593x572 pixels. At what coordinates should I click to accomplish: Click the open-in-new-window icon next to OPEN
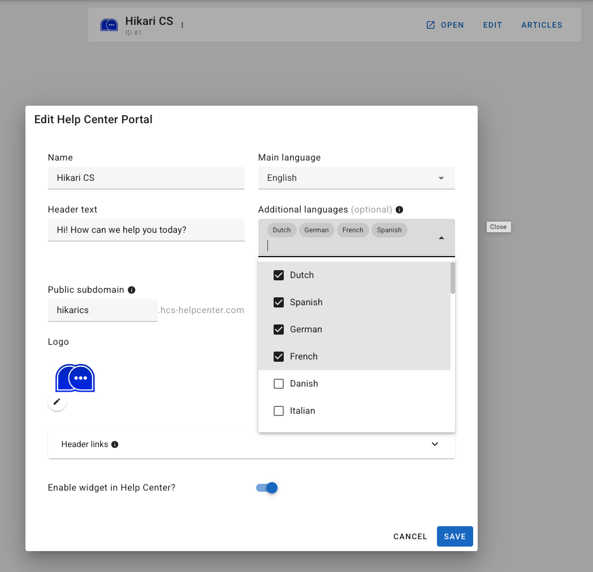[x=431, y=25]
